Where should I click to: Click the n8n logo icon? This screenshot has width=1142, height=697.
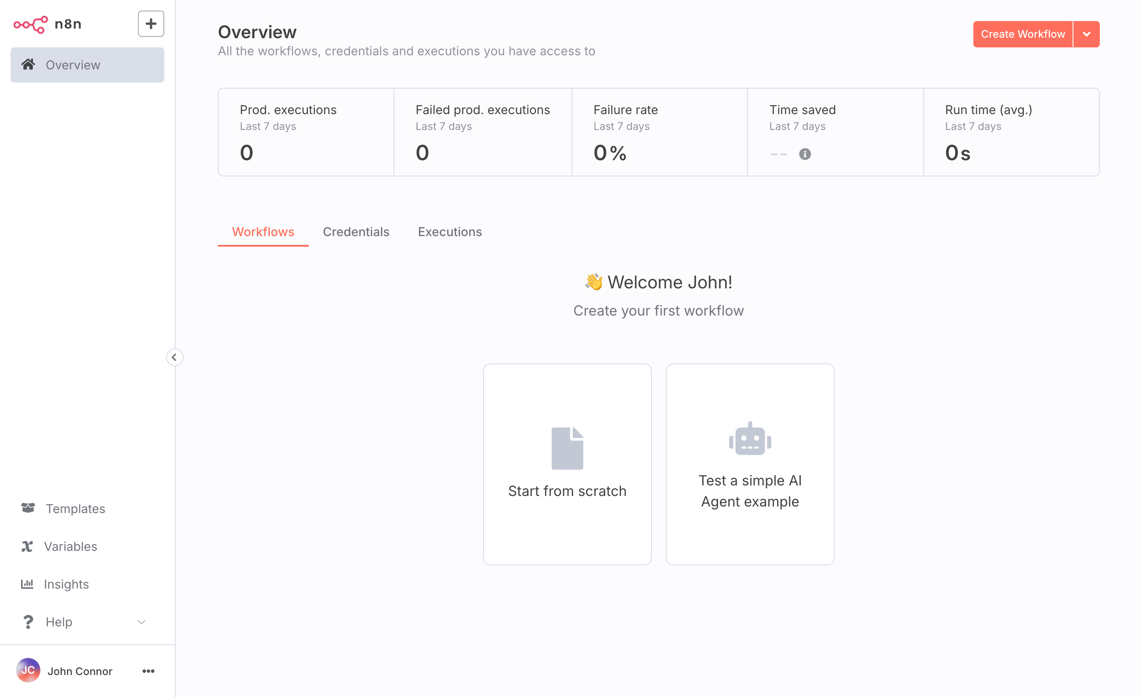point(31,24)
